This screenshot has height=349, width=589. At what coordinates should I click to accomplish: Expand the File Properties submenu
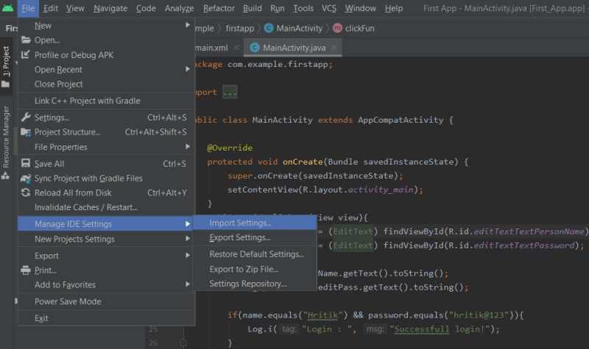tap(188, 146)
